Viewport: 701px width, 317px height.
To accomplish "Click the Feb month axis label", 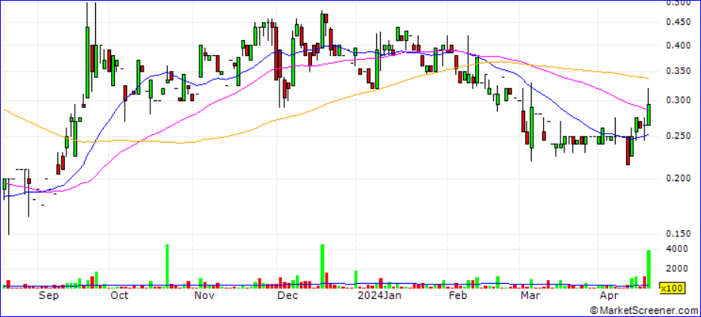I will click(x=459, y=297).
